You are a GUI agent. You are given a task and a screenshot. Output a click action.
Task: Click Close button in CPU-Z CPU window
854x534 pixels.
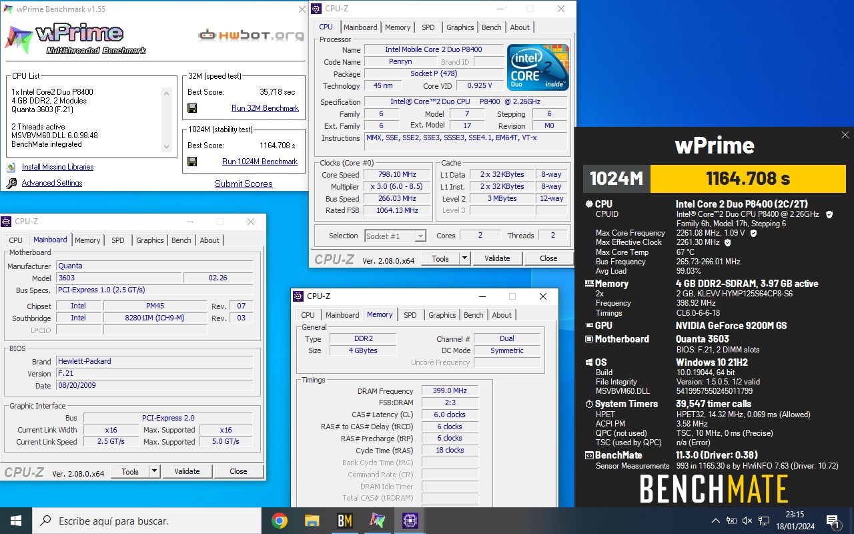pos(548,258)
